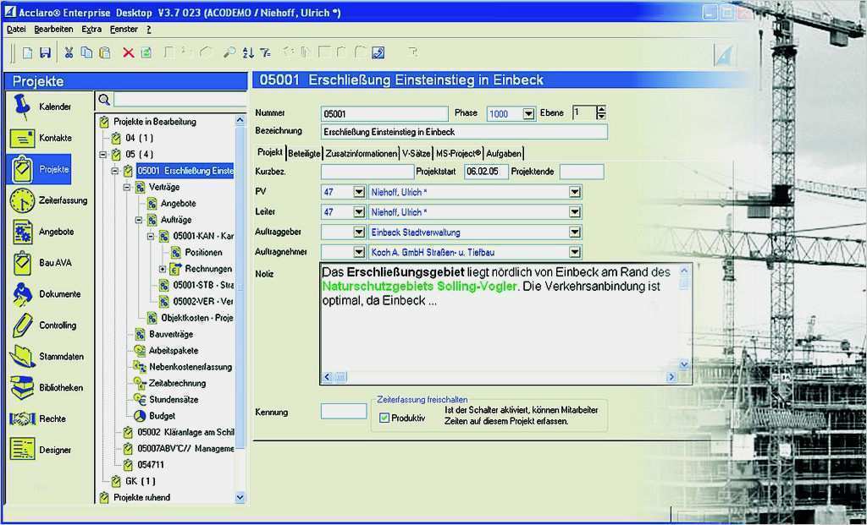Click the Notiz scroll-down arrow

tap(684, 365)
